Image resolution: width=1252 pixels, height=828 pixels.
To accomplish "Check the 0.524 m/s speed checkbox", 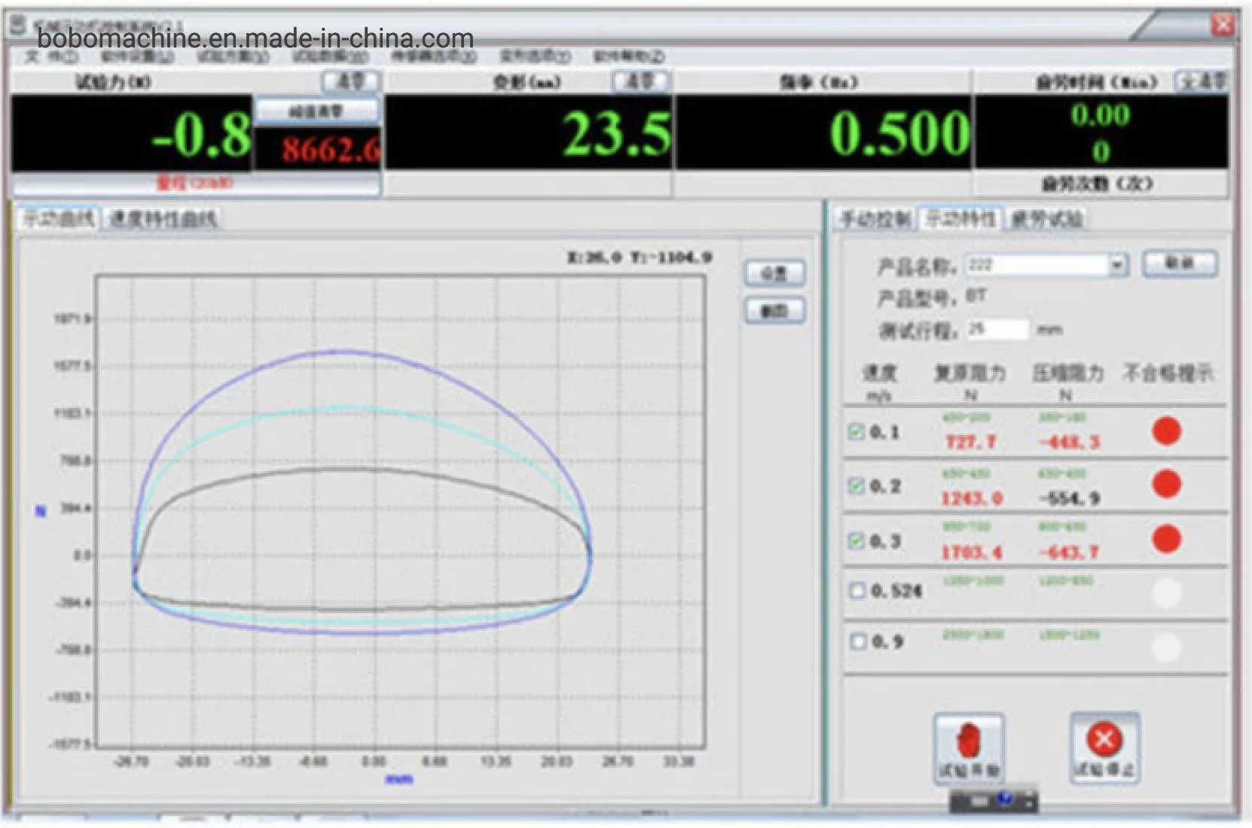I will click(857, 590).
